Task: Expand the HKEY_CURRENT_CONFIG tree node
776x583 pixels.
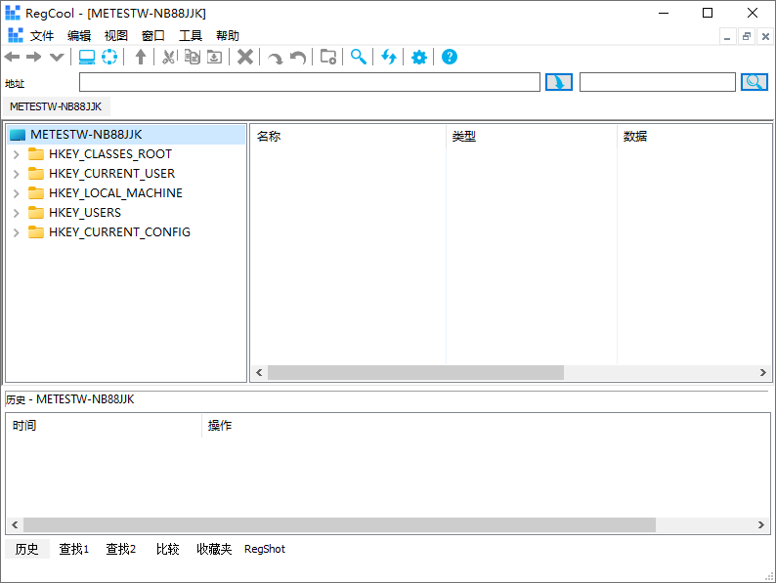Action: [x=17, y=232]
